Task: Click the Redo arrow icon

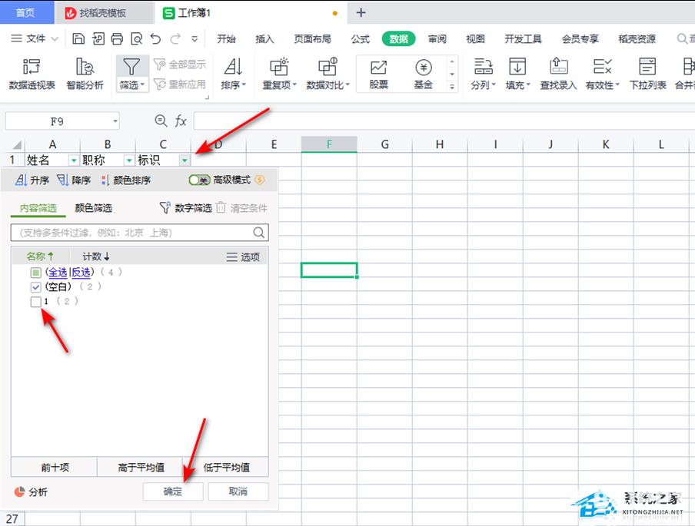Action: pyautogui.click(x=175, y=39)
